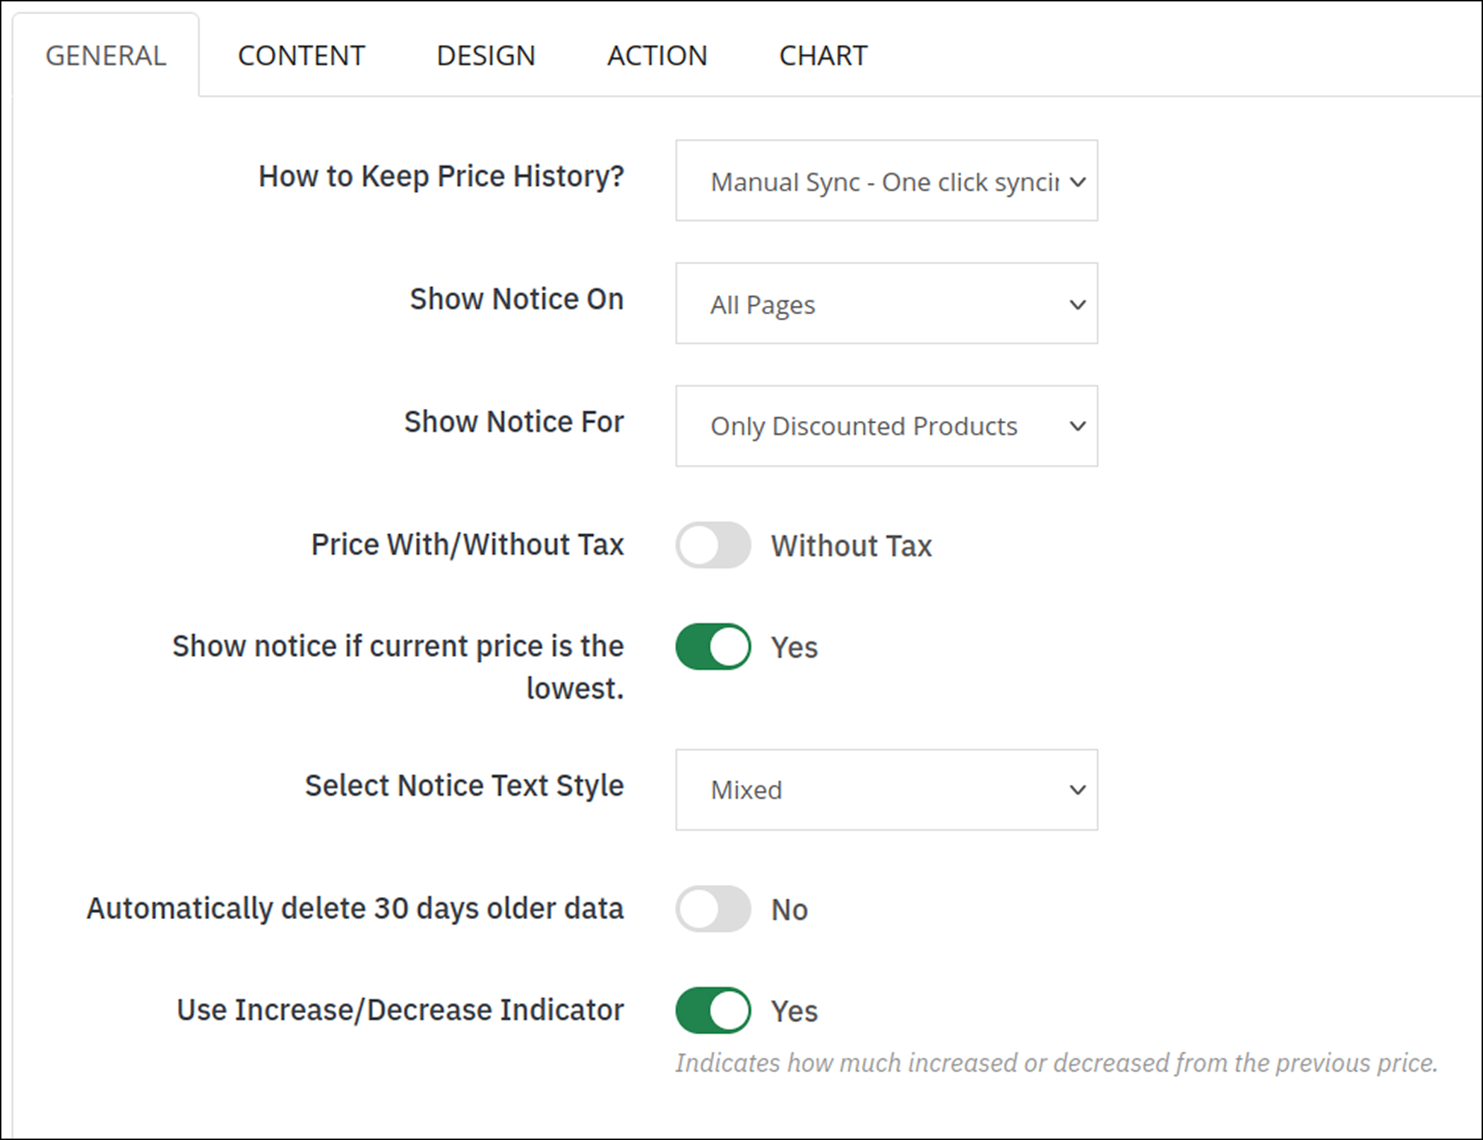Image resolution: width=1483 pixels, height=1140 pixels.
Task: Click the Automatically delete 30 days label
Action: pyautogui.click(x=355, y=909)
